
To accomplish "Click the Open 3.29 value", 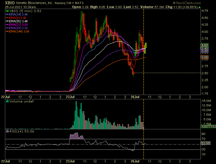I will (80, 7).
